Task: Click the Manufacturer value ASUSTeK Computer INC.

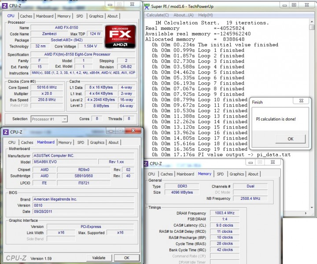Action: [83, 156]
